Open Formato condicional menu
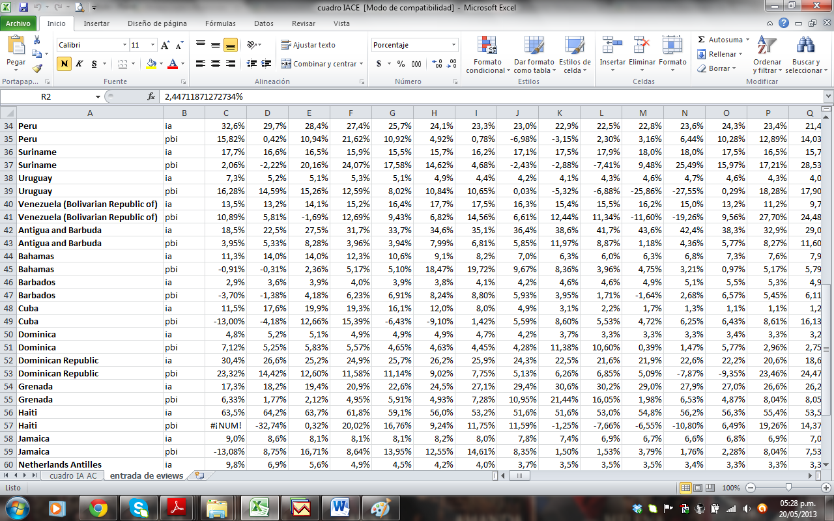Image resolution: width=834 pixels, height=521 pixels. tap(487, 55)
